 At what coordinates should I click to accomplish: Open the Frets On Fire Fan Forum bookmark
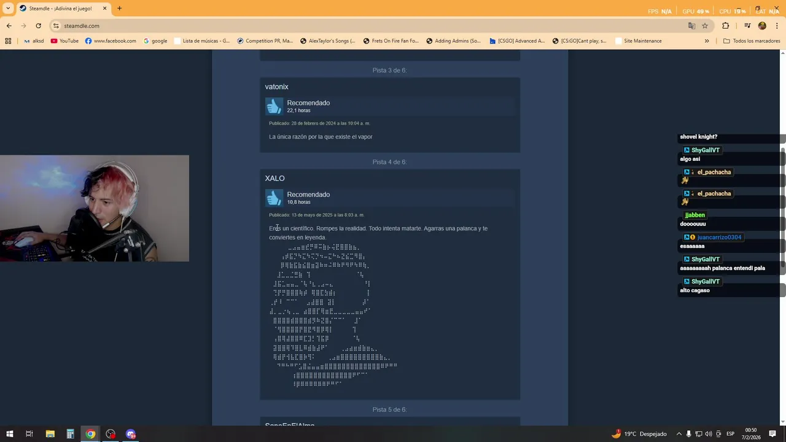click(391, 41)
